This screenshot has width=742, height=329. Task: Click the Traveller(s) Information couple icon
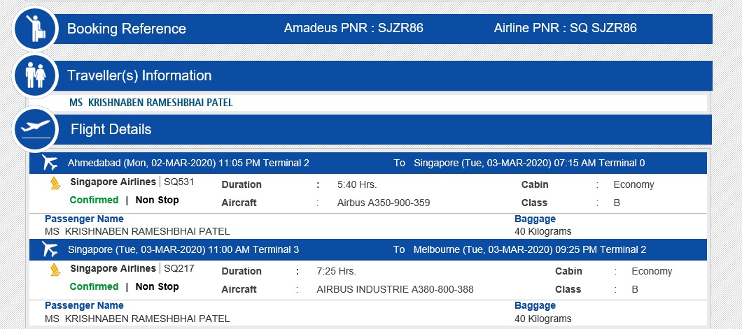(x=36, y=75)
